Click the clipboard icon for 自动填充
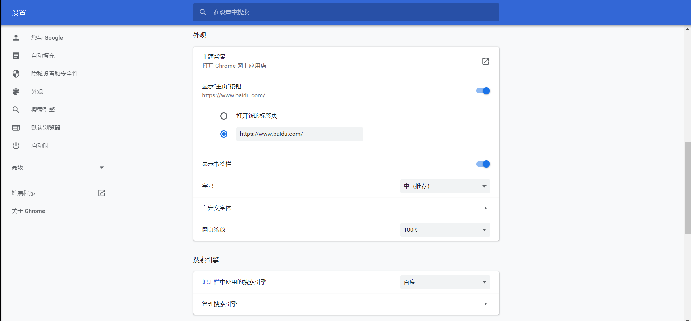The image size is (691, 321). (x=16, y=55)
